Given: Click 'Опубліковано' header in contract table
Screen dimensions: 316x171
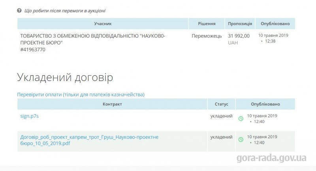Looking at the screenshot, I should click(265, 104).
